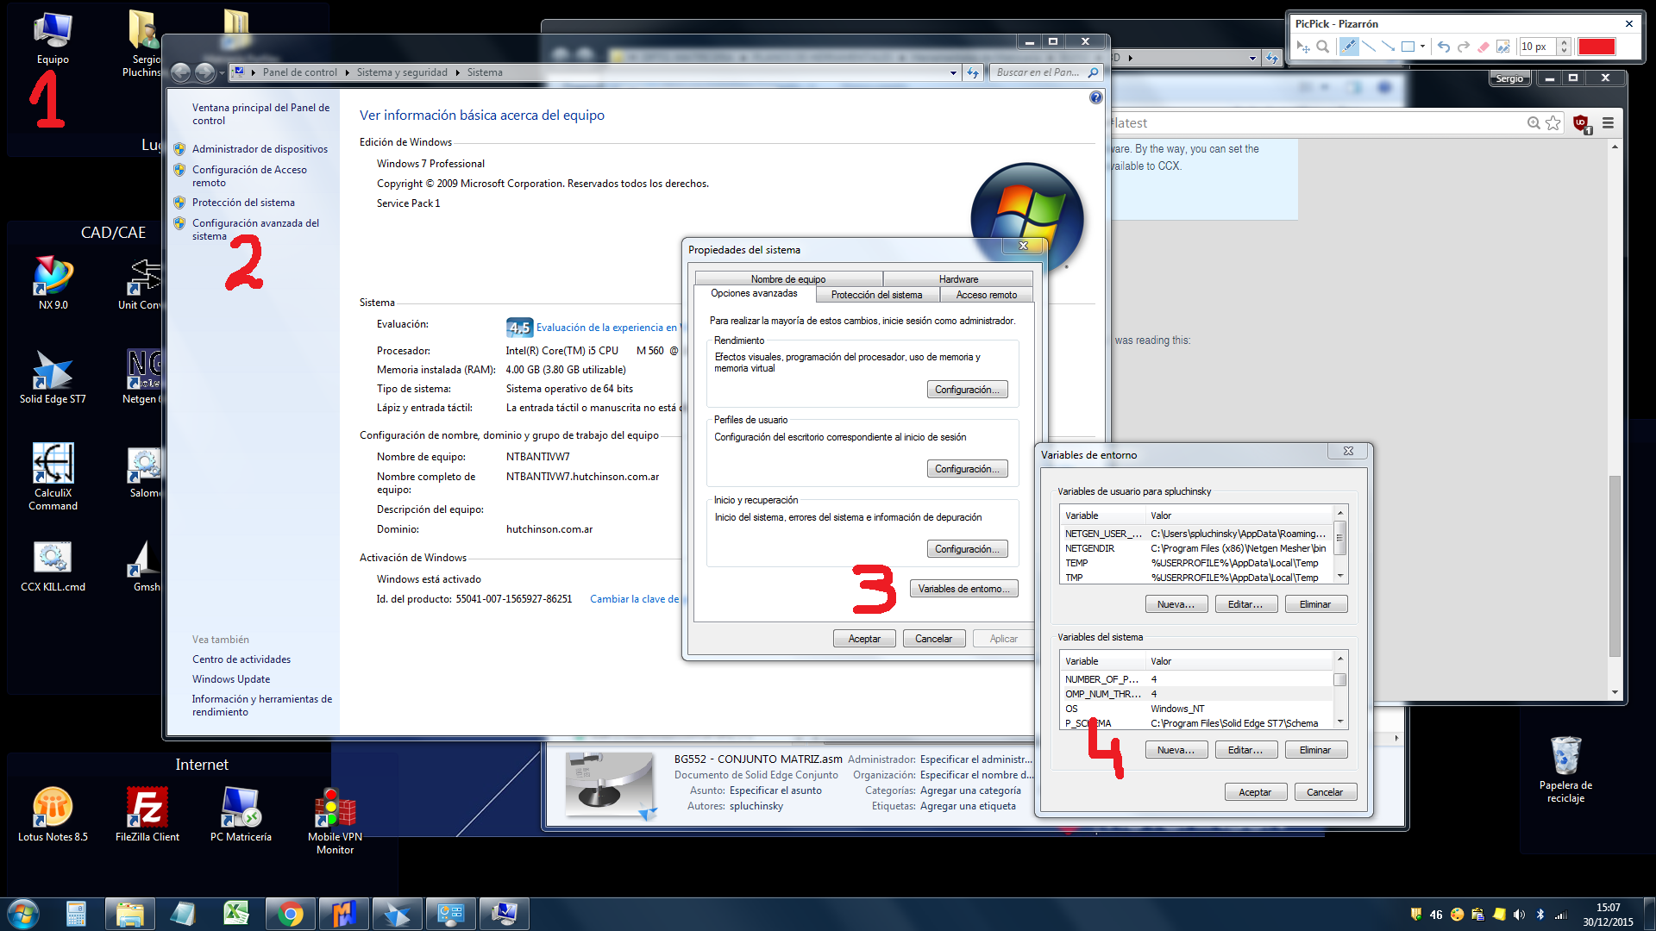This screenshot has height=931, width=1656.
Task: Switch to the Protección del sistema tab
Action: coord(876,295)
